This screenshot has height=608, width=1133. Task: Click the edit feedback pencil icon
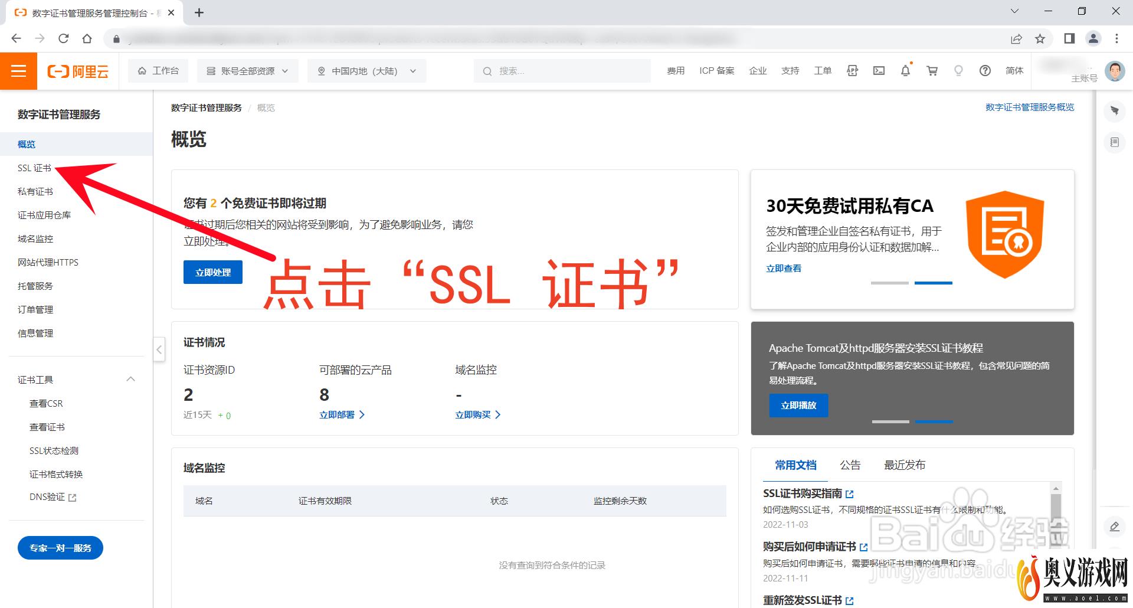click(1114, 527)
